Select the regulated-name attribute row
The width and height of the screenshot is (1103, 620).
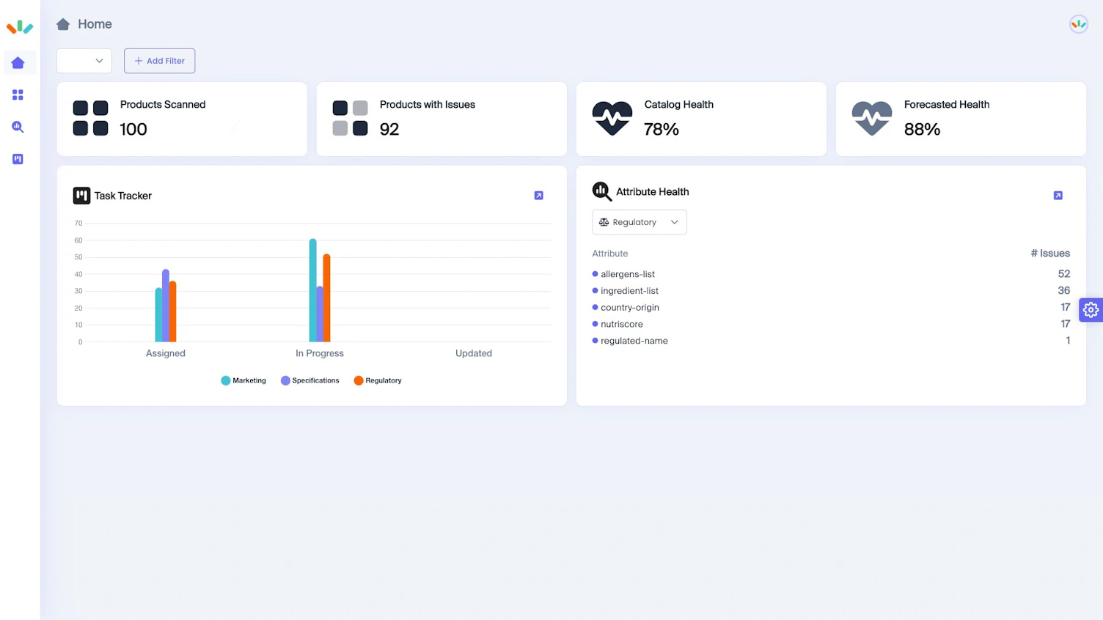831,341
